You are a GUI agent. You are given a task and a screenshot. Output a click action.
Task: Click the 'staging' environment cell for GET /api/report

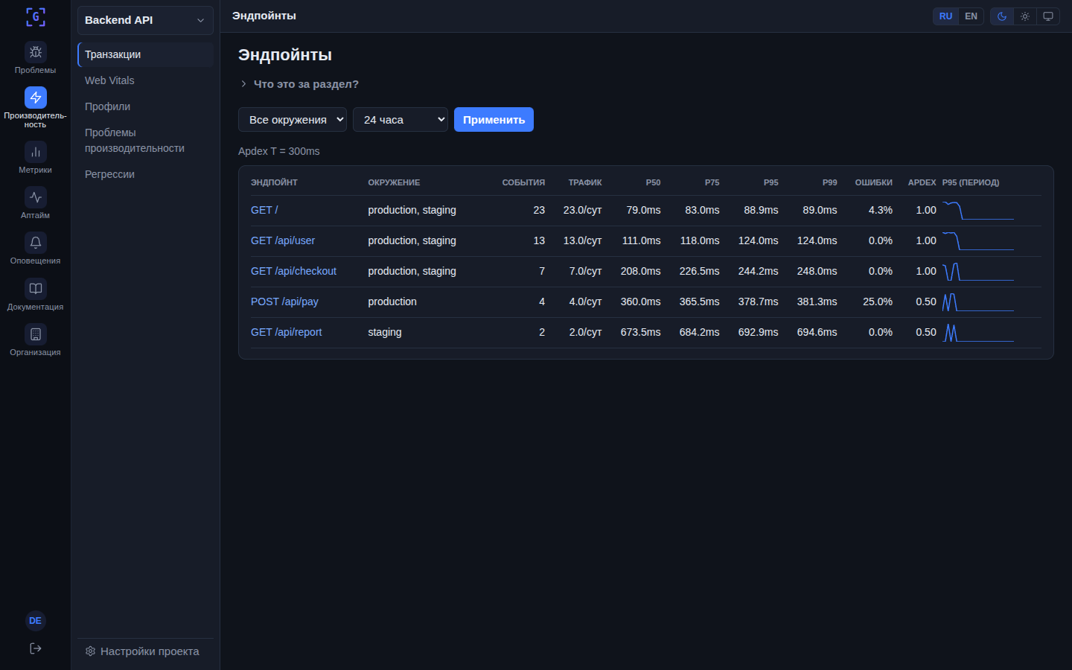point(385,332)
